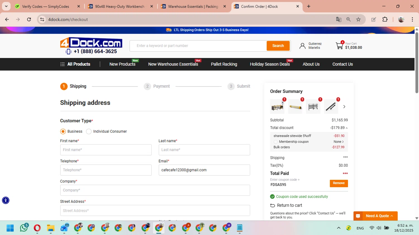Open Windows Start menu
This screenshot has height=235, width=419.
point(10,228)
